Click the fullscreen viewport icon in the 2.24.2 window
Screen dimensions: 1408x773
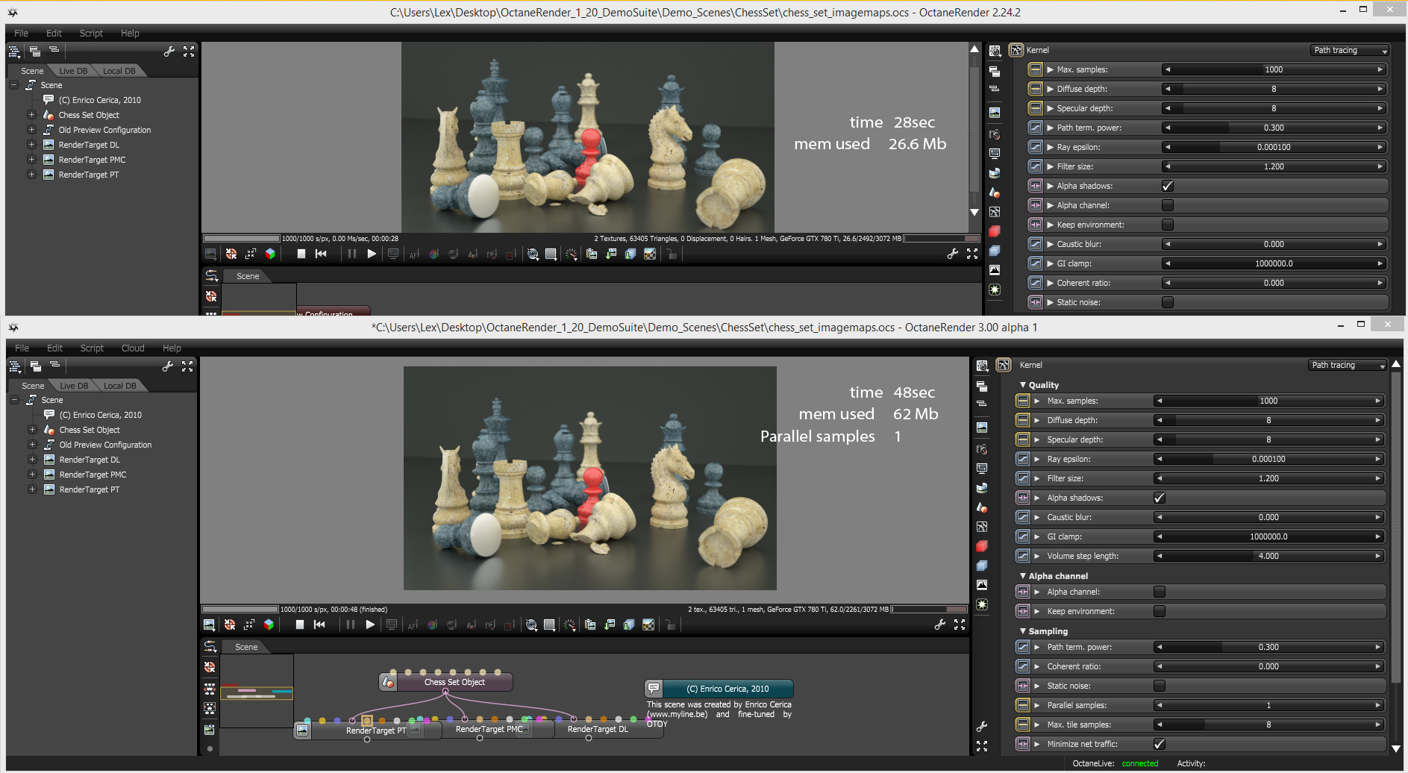(x=972, y=254)
